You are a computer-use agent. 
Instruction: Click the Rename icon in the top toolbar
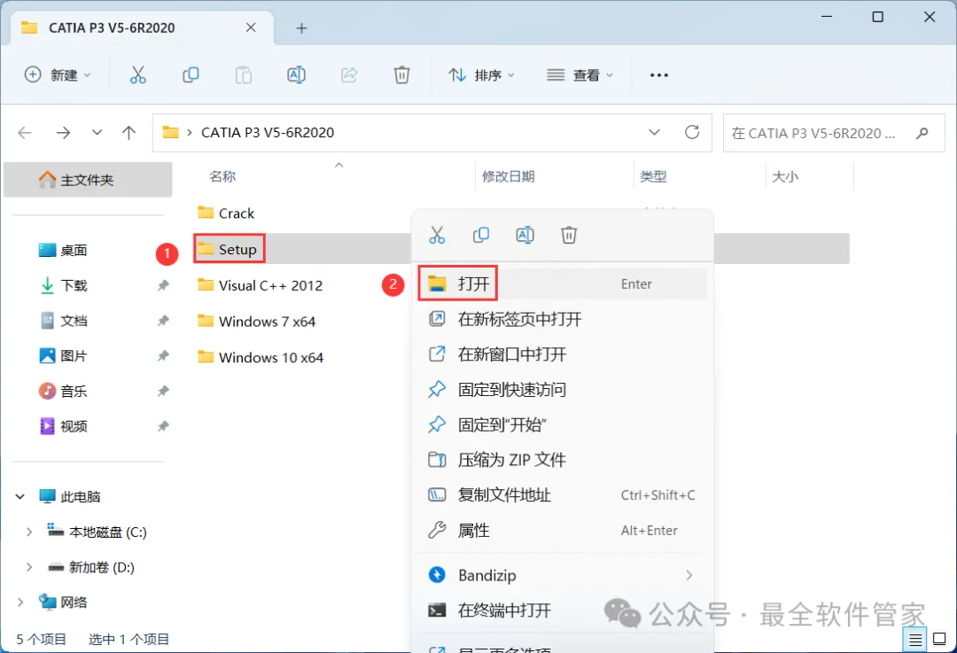(296, 75)
